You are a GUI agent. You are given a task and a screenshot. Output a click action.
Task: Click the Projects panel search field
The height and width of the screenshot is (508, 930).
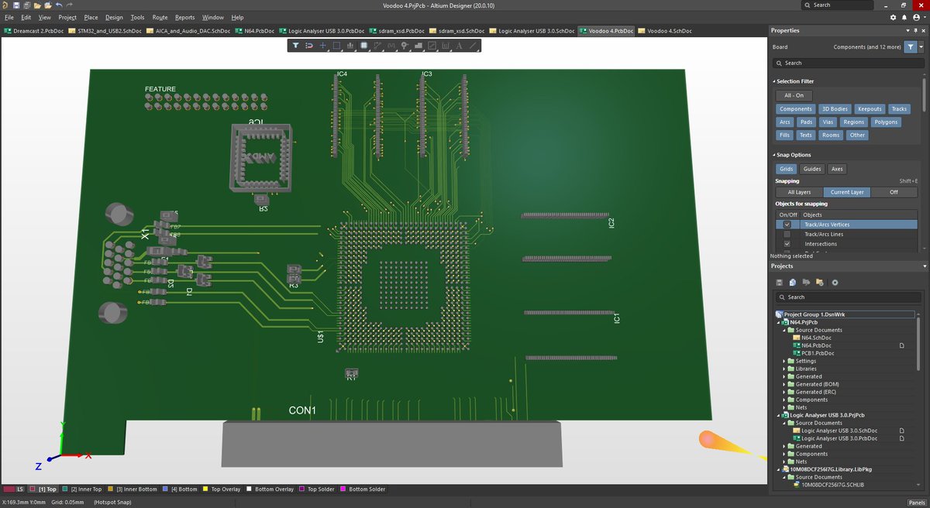pos(849,297)
